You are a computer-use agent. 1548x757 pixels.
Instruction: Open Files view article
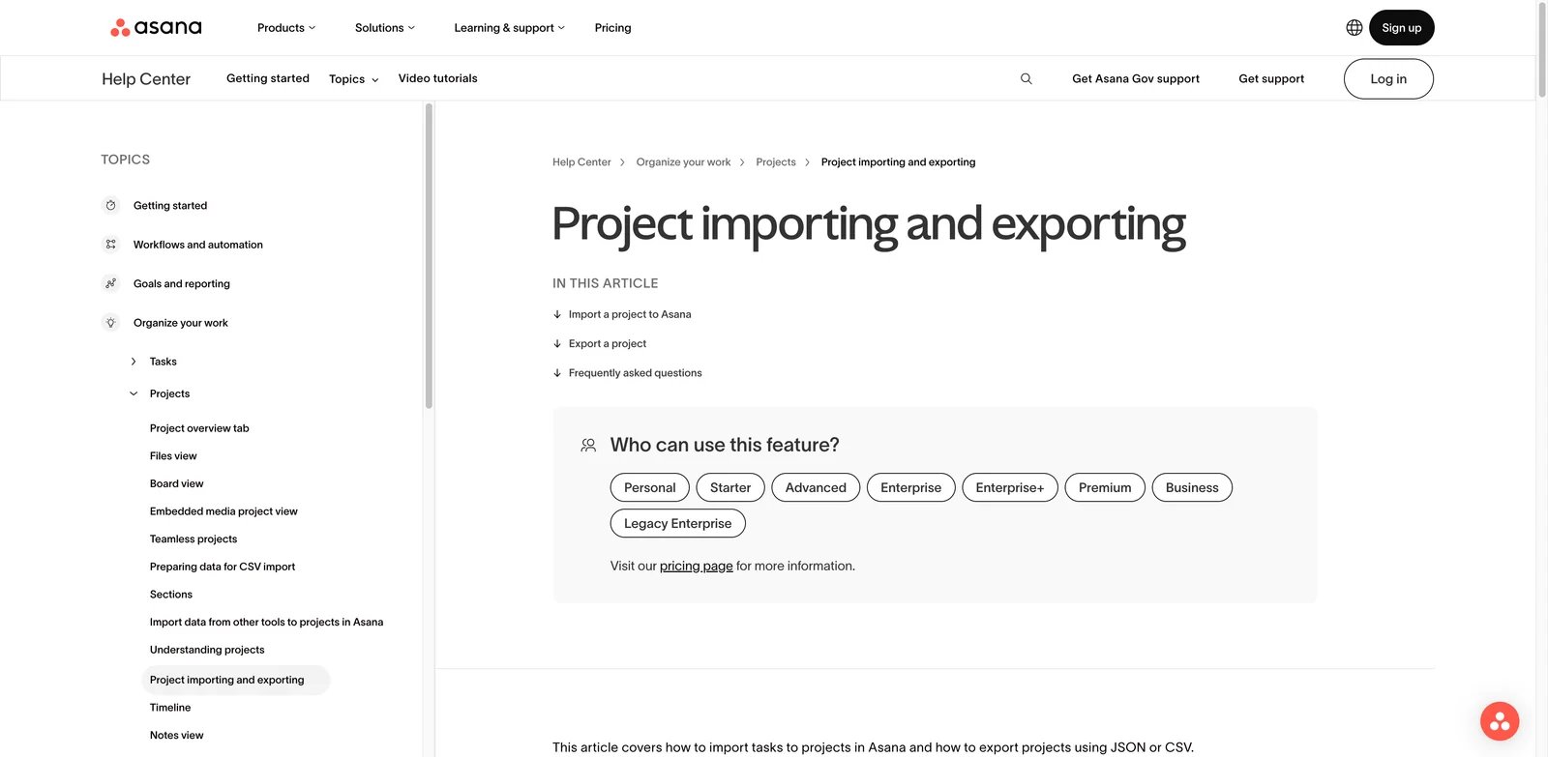(173, 456)
